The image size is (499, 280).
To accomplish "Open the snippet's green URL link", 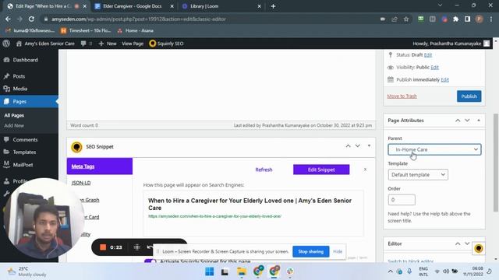I will tap(215, 216).
